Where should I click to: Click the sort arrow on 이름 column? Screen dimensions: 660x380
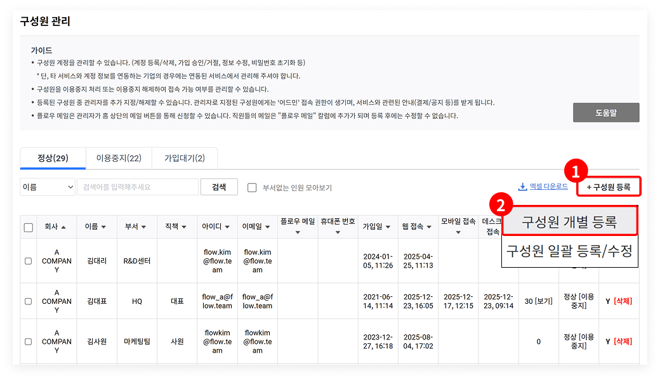point(103,226)
